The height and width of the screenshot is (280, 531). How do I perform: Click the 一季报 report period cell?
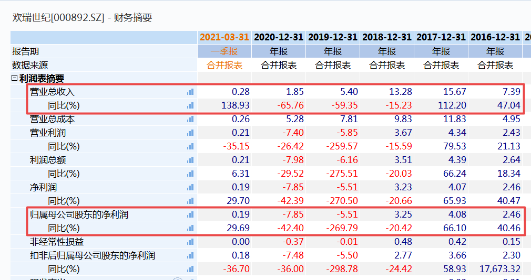[224, 51]
